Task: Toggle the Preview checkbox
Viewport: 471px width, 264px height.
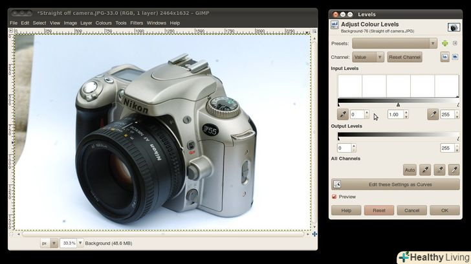Action: (334, 197)
